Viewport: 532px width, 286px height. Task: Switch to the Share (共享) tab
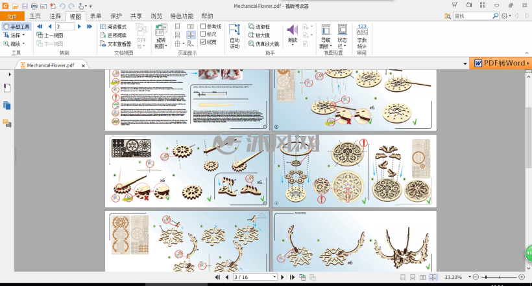coord(136,16)
